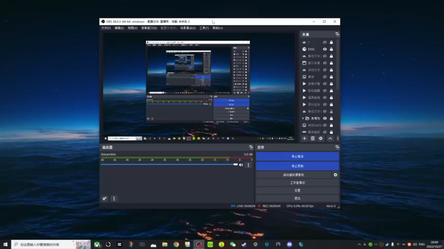Open the 编辑(E) menu

pos(119,28)
